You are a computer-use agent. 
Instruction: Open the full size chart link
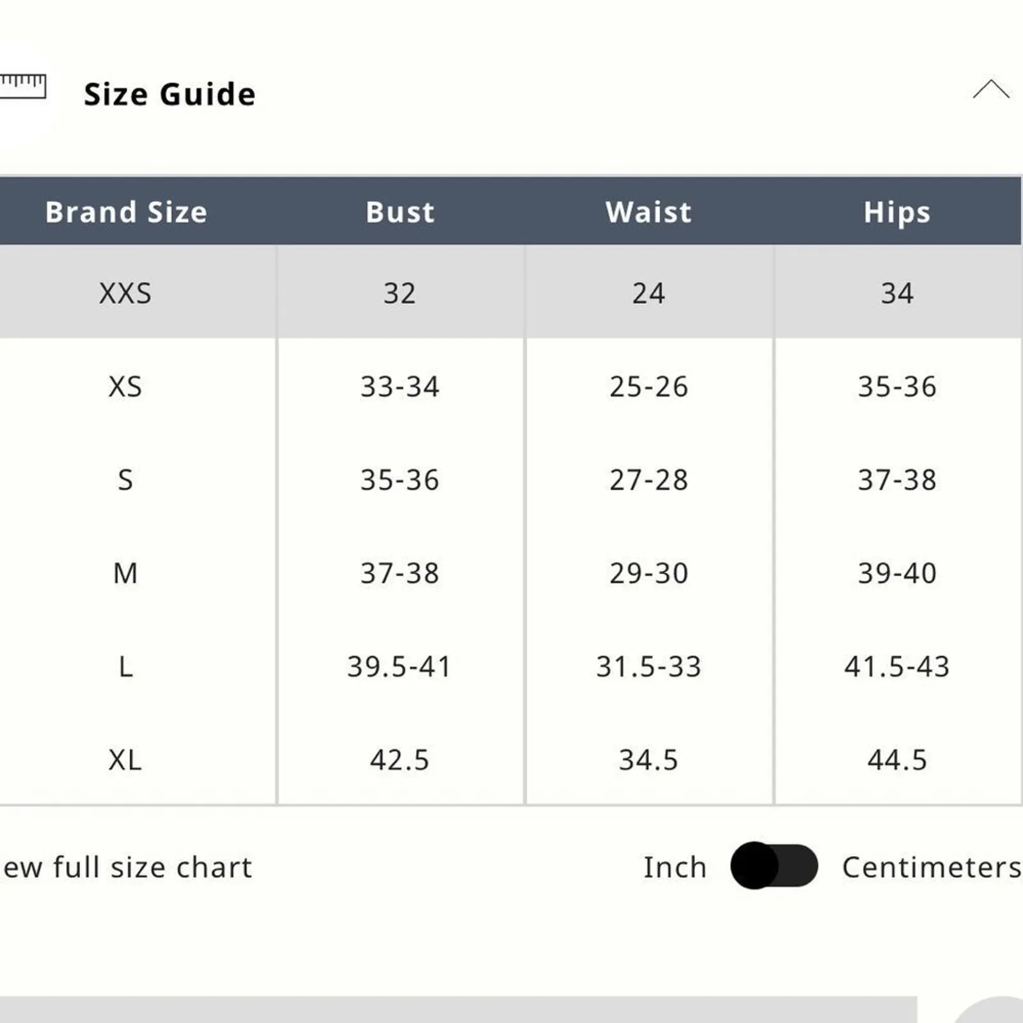pyautogui.click(x=128, y=867)
